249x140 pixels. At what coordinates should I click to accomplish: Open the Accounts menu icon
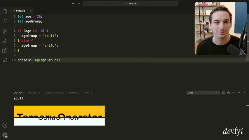tap(5, 125)
